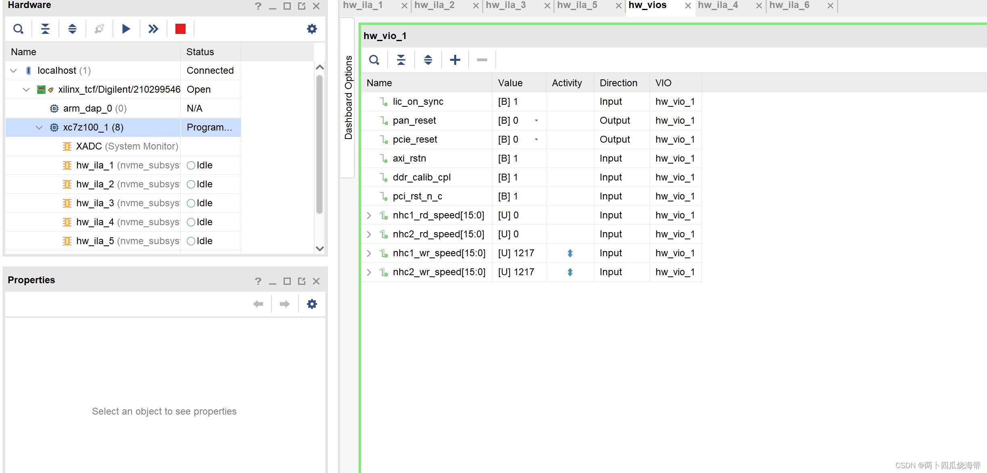Click the nhc1_wr_speed activity arrow indicator
Screen dimensions: 987x473
[570, 253]
